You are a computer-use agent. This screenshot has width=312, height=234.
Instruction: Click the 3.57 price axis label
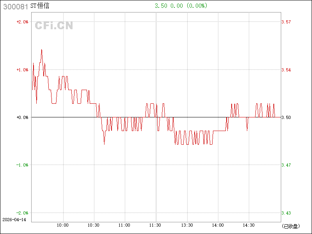286,22
